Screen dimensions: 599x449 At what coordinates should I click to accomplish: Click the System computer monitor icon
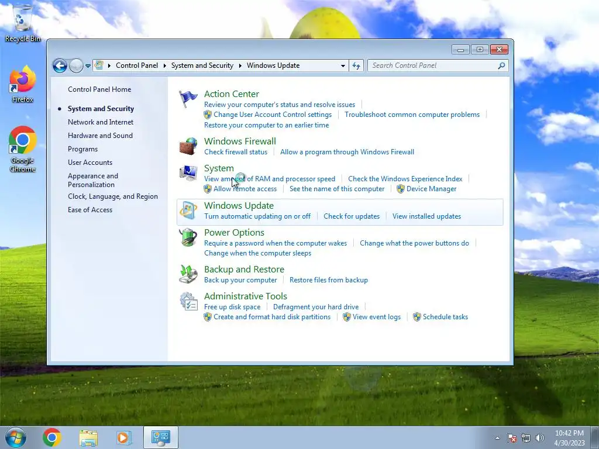click(188, 173)
